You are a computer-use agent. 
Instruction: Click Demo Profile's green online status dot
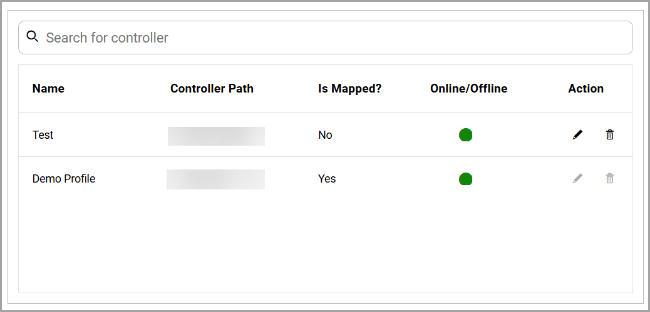point(465,179)
